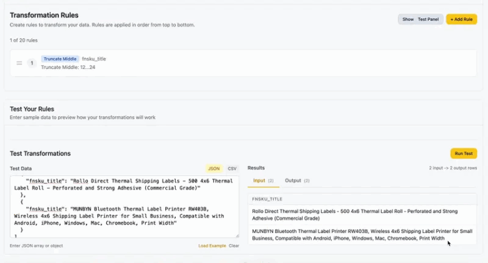Click the Load Example link
Screen dimensions: 488x263
(x=212, y=246)
